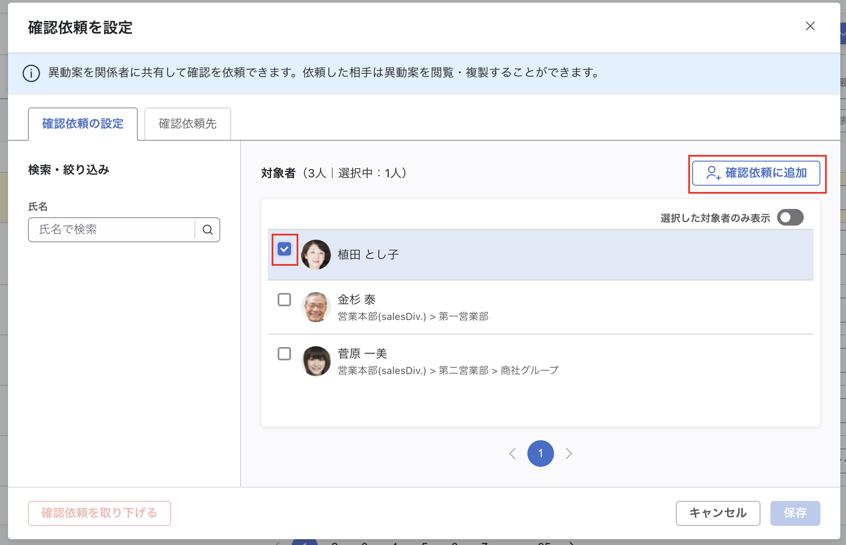Click 確認依頼を取り下げる button

99,513
